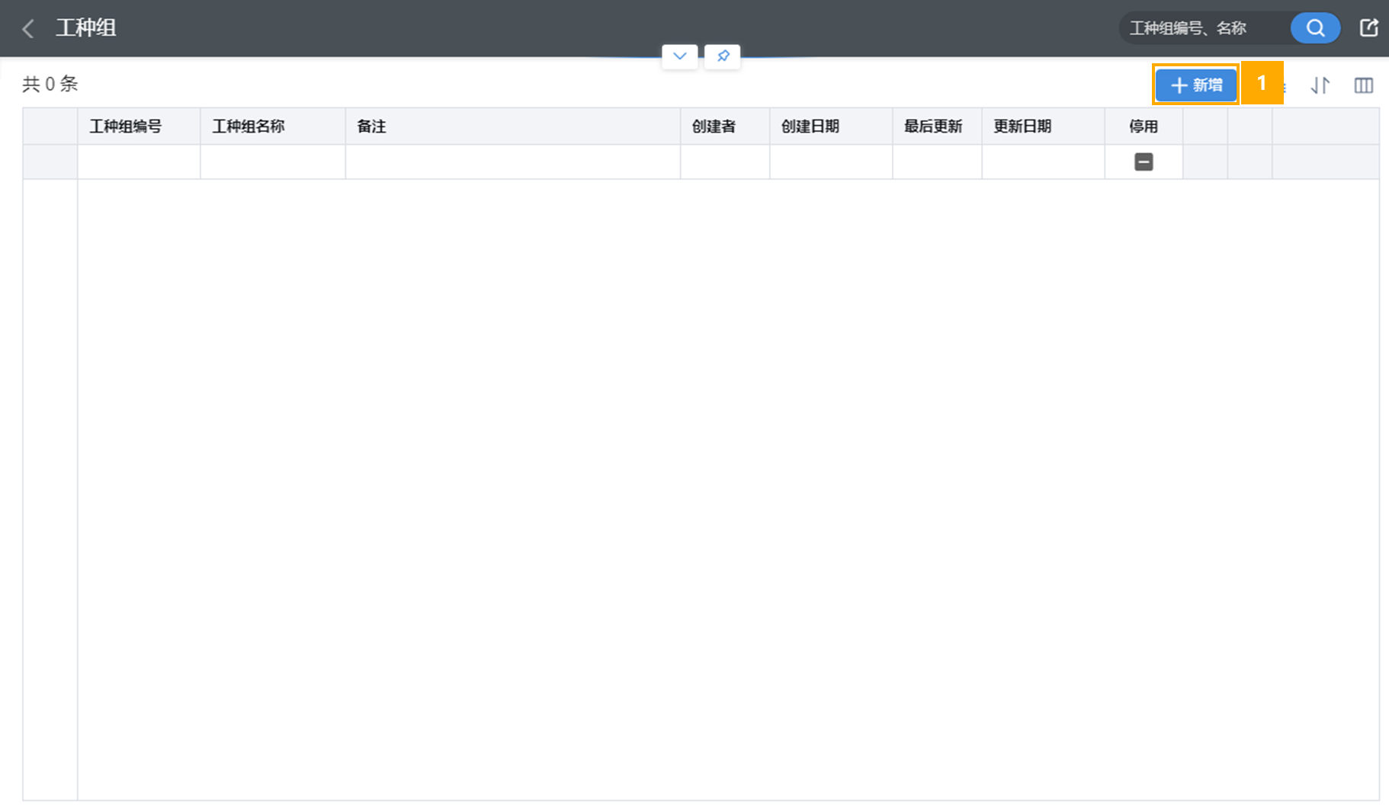
Task: Click the filter cell under 备注
Action: pyautogui.click(x=512, y=162)
